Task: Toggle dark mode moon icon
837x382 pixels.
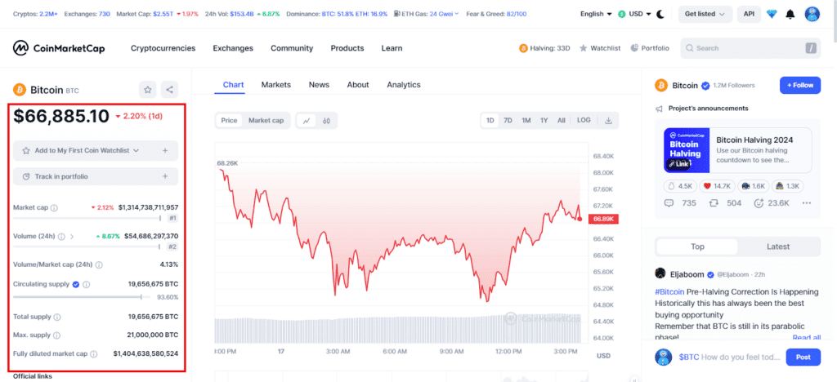Action: (x=660, y=15)
